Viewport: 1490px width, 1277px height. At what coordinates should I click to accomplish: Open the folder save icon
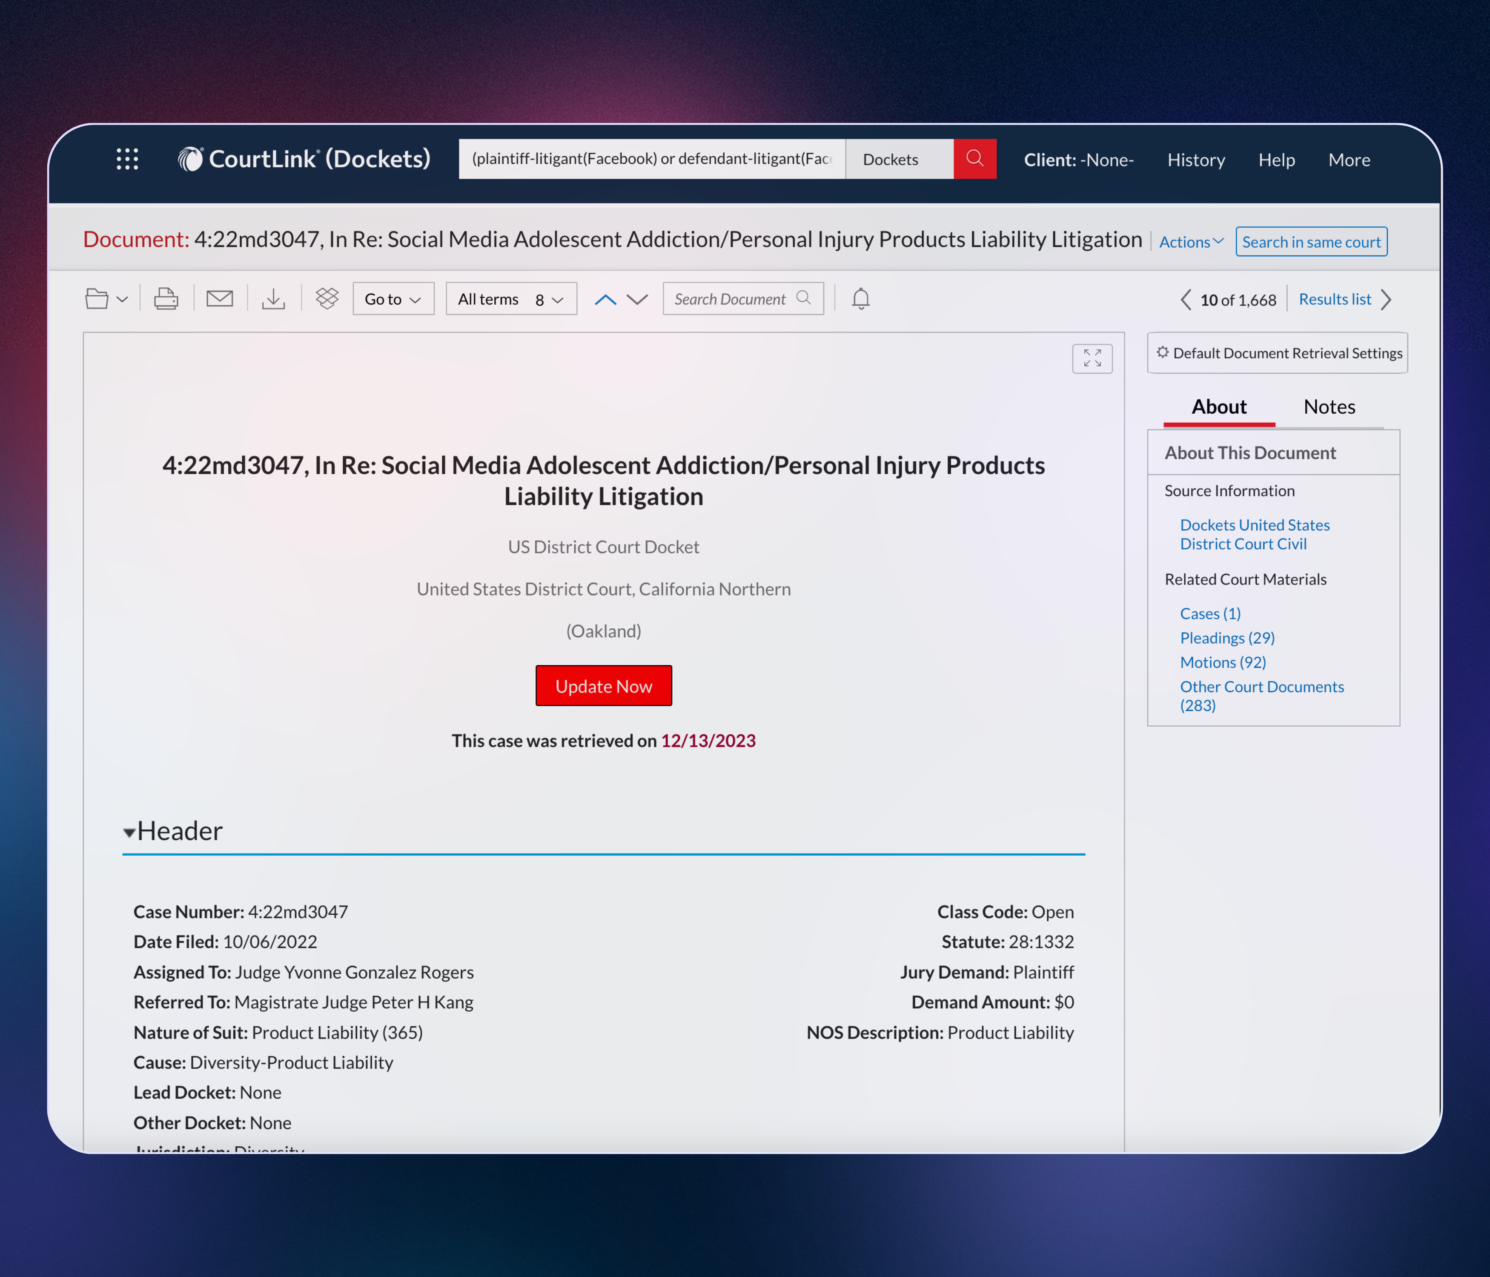point(97,298)
